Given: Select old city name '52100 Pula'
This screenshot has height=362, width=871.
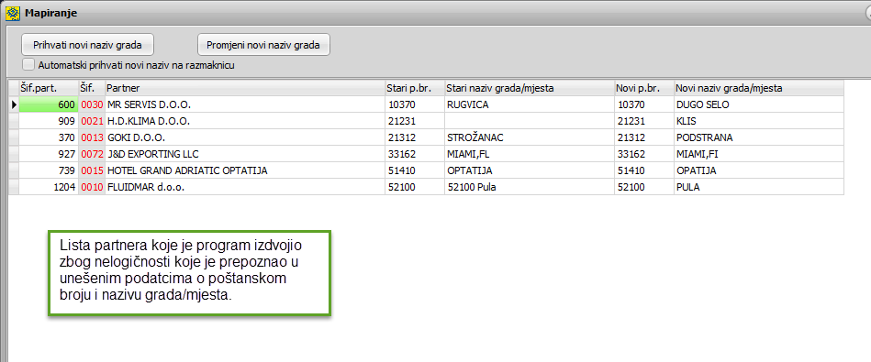Looking at the screenshot, I should pos(530,187).
